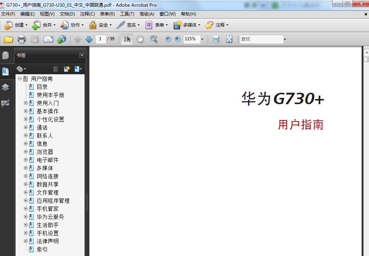This screenshot has height=256, width=369.
Task: Open the 文档(D) menu
Action: click(67, 14)
